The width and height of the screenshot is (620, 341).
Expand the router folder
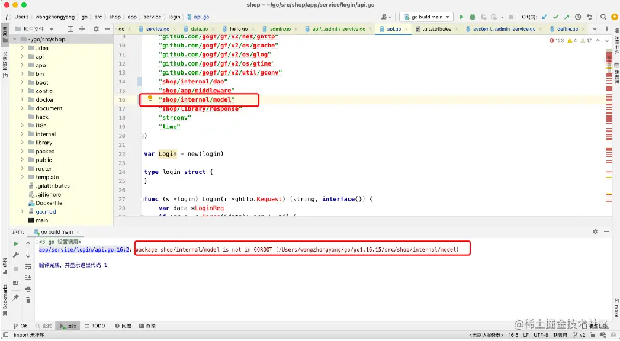click(22, 168)
